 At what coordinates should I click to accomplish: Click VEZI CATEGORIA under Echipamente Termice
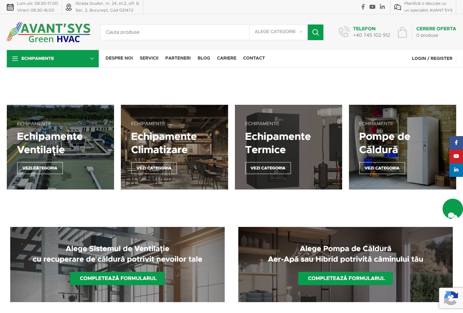[x=268, y=168]
